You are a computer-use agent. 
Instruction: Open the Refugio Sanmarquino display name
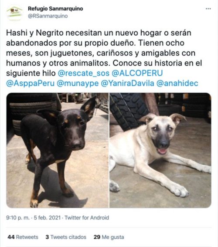click(55, 9)
